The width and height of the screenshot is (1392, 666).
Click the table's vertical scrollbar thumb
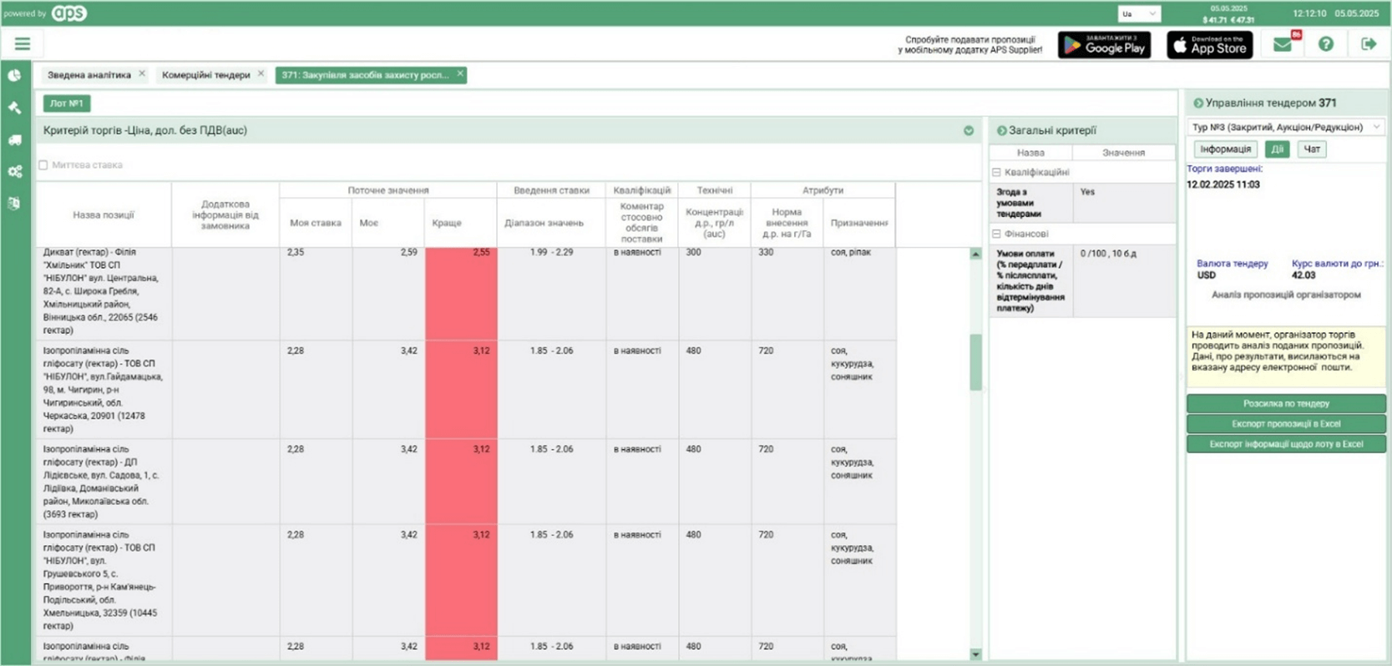(975, 362)
